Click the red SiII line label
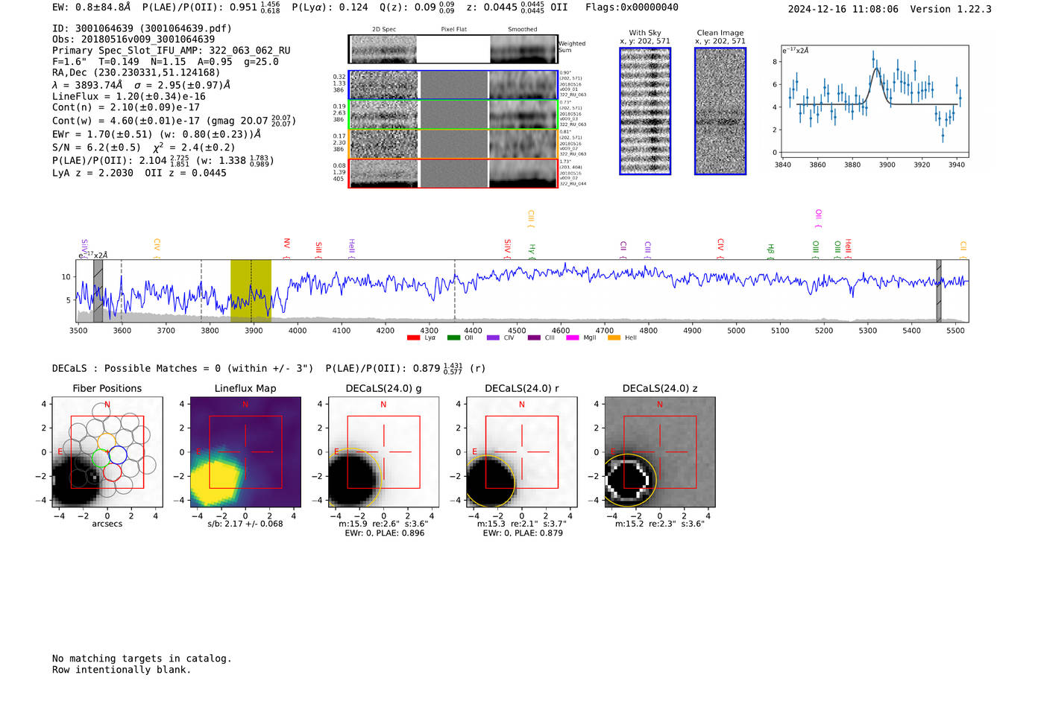Screen dimensions: 1044x710 318,250
